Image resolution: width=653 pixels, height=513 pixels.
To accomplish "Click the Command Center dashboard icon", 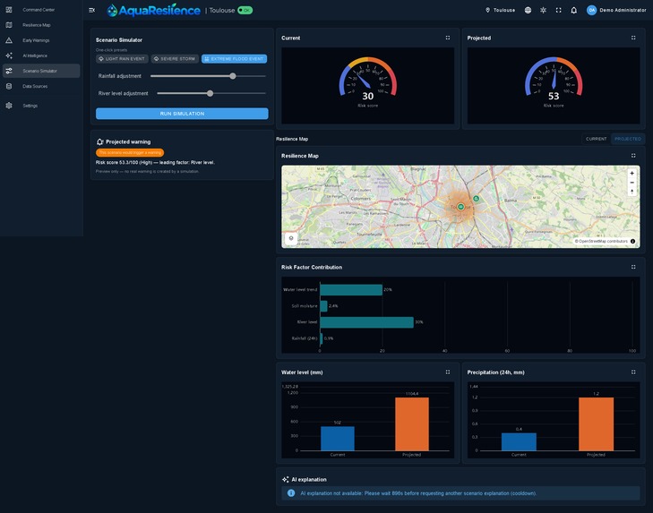I will point(9,10).
